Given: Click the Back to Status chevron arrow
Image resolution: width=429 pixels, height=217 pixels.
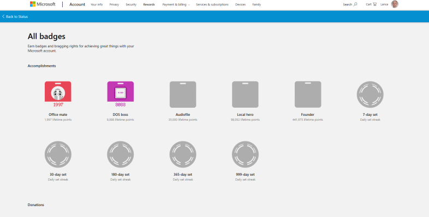Looking at the screenshot, I should tap(3, 17).
